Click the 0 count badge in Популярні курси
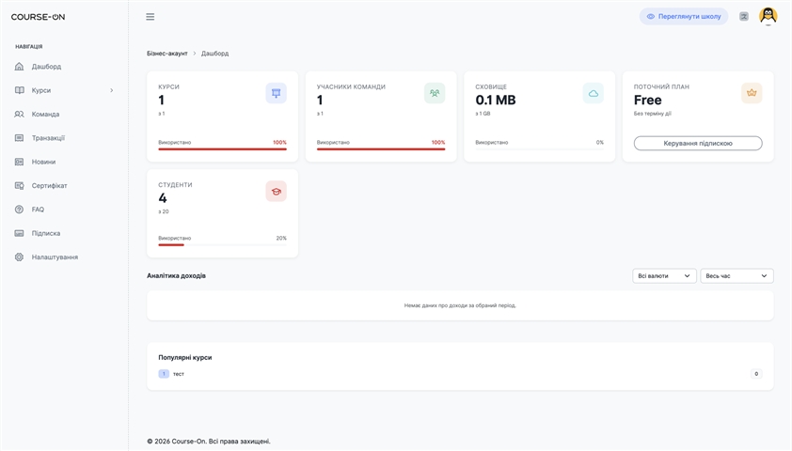Image resolution: width=792 pixels, height=451 pixels. click(756, 374)
